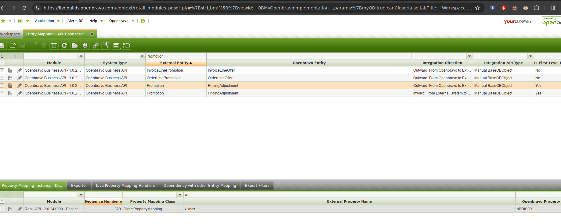561x224 pixels.
Task: Open Integration Direction filter dropdown
Action: pyautogui.click(x=469, y=56)
